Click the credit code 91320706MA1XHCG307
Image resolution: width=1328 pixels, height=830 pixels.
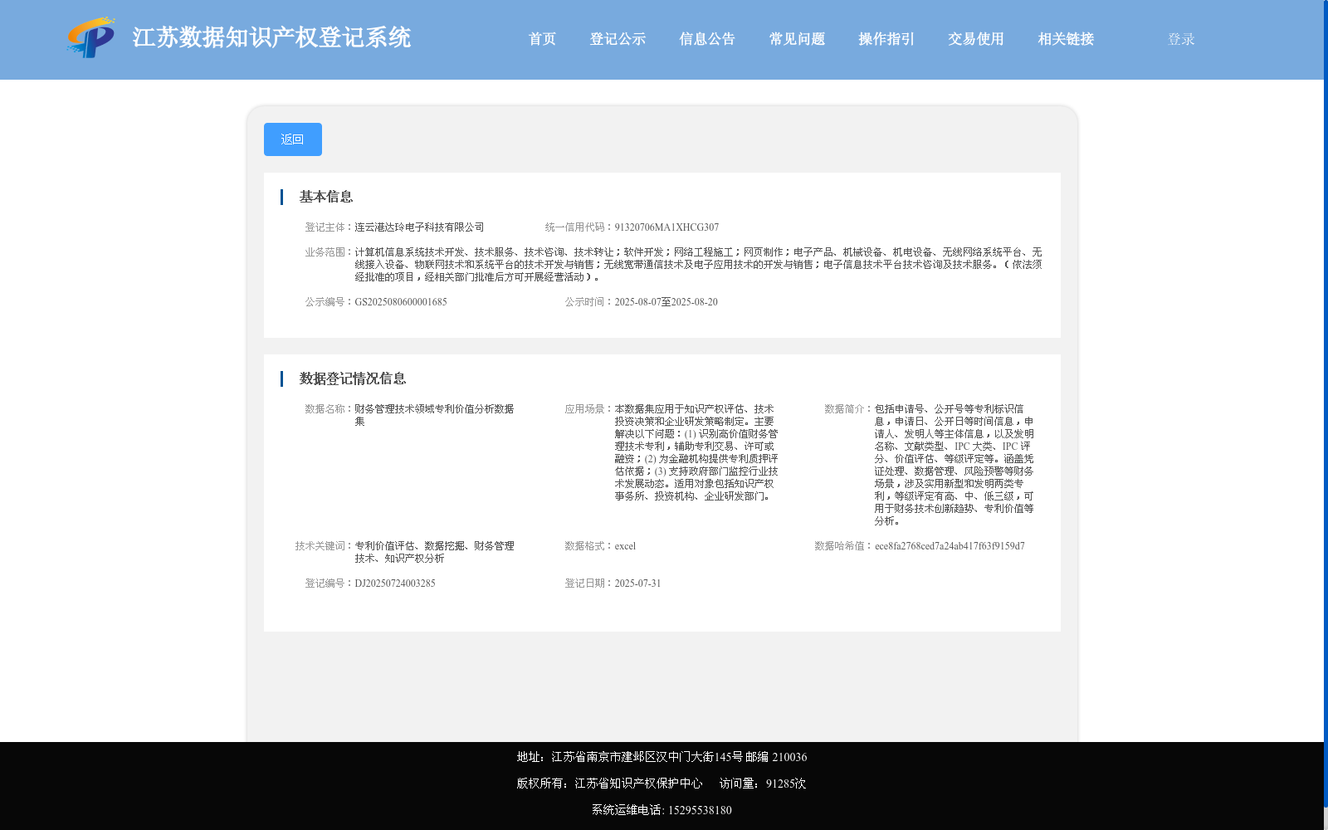[x=666, y=227]
